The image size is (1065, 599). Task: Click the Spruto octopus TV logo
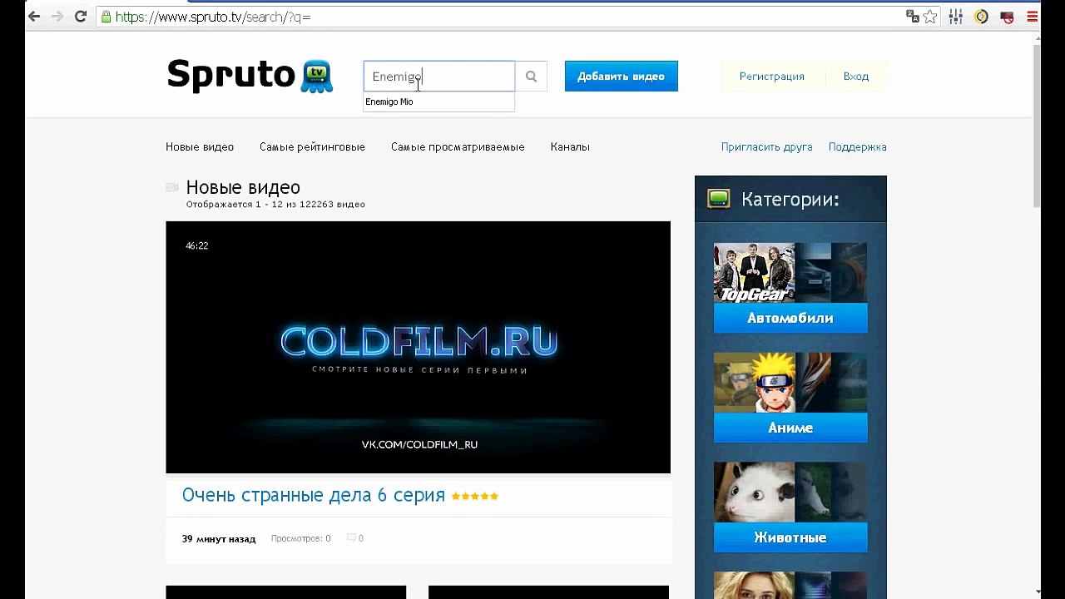[x=317, y=77]
